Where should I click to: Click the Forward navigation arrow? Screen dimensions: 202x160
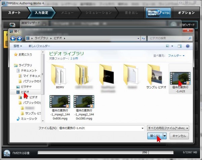tap(20, 38)
